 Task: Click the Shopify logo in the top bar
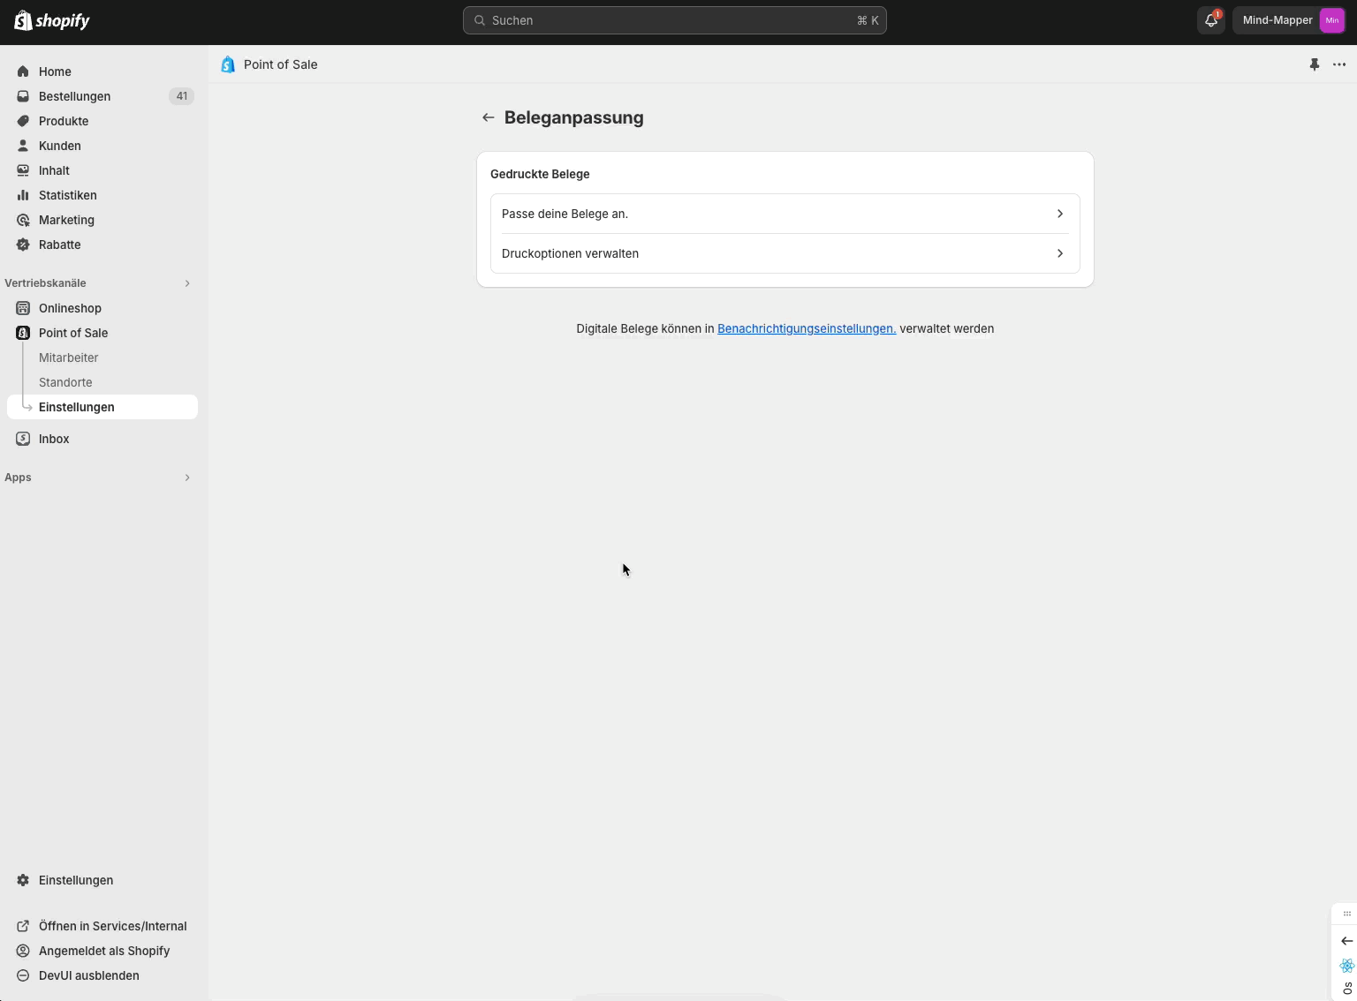pos(52,20)
